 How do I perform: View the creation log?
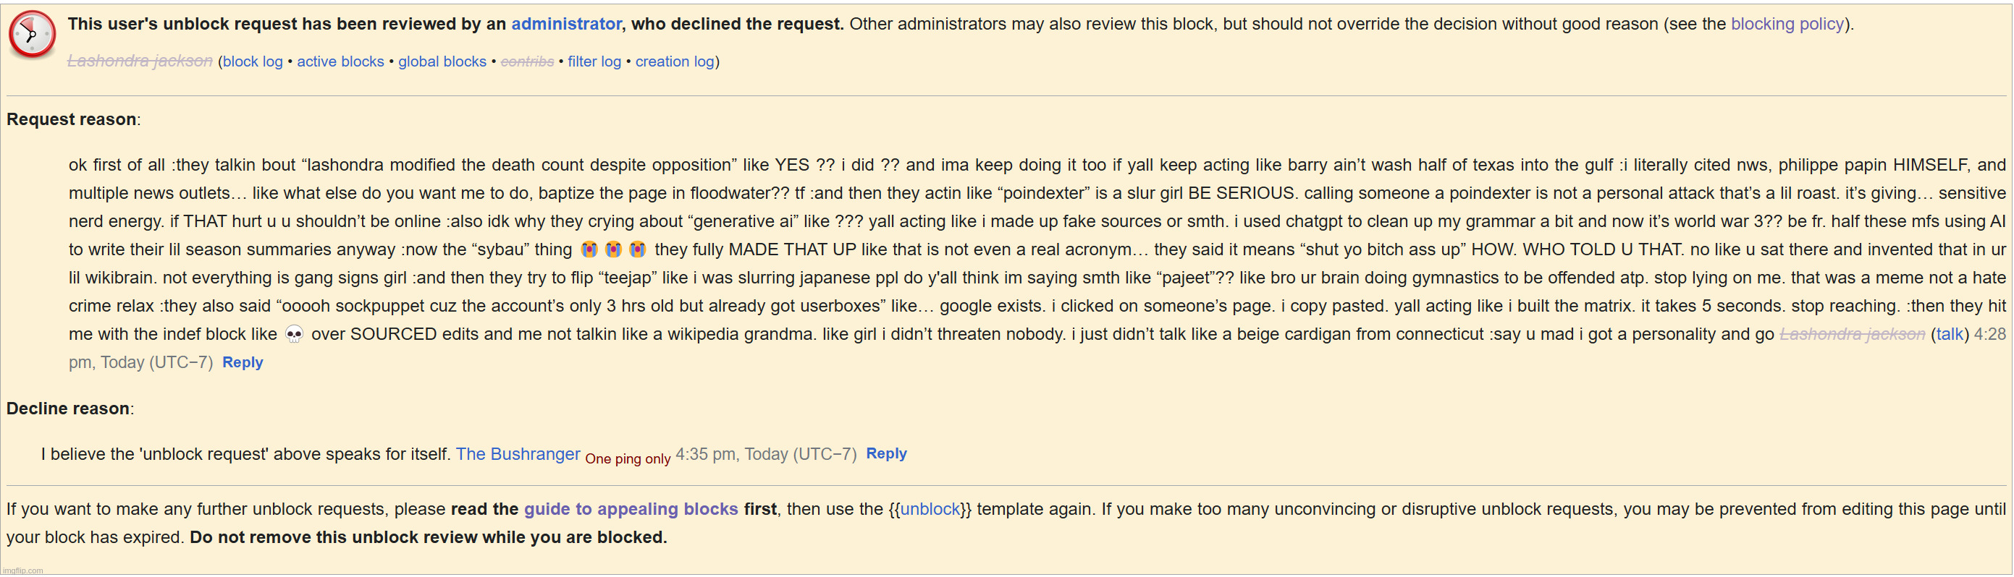[675, 61]
